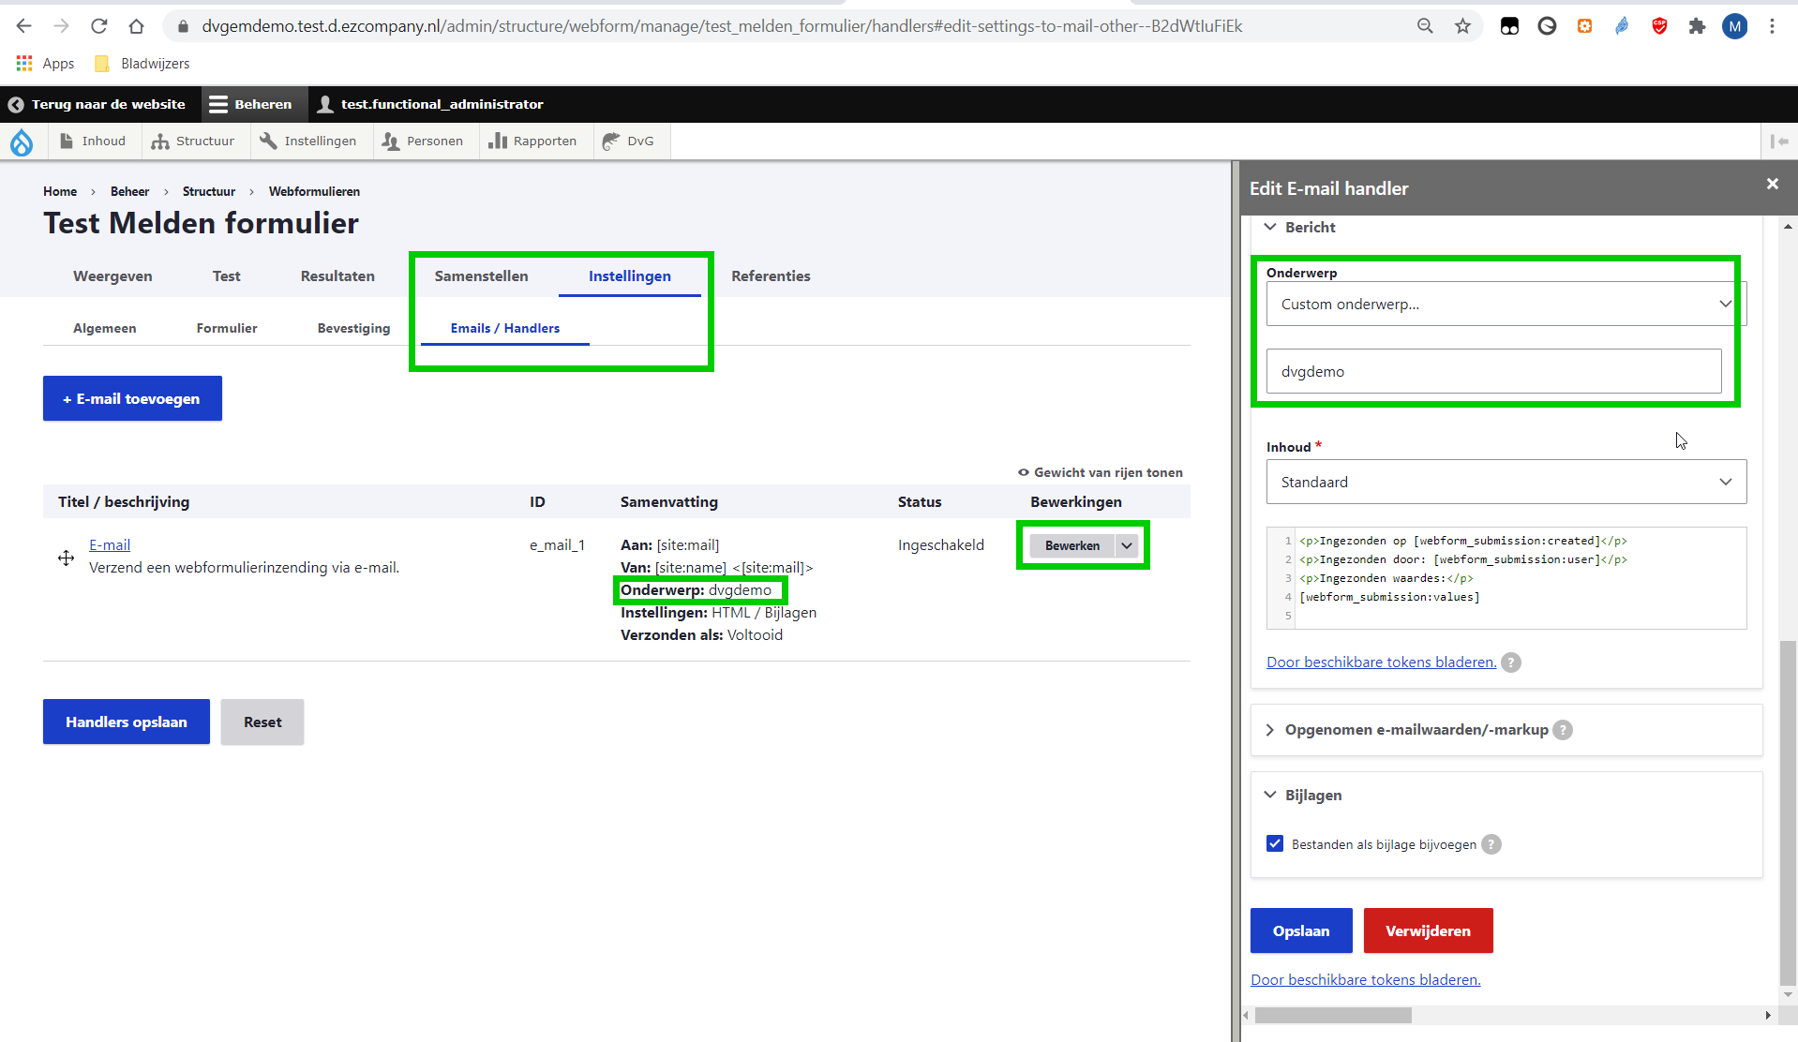The height and width of the screenshot is (1042, 1798).
Task: Click the Drupal drop logo icon
Action: [x=22, y=141]
